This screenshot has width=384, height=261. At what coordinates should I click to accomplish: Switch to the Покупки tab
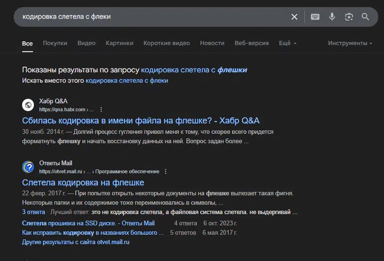[x=55, y=43]
